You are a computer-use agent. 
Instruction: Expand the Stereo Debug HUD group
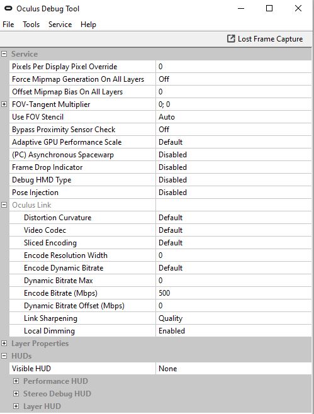click(16, 394)
